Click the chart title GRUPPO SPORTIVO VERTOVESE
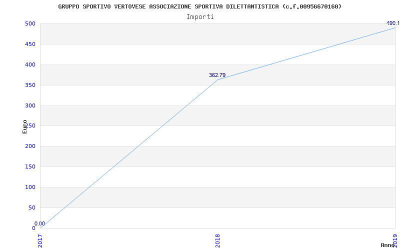 point(199,6)
